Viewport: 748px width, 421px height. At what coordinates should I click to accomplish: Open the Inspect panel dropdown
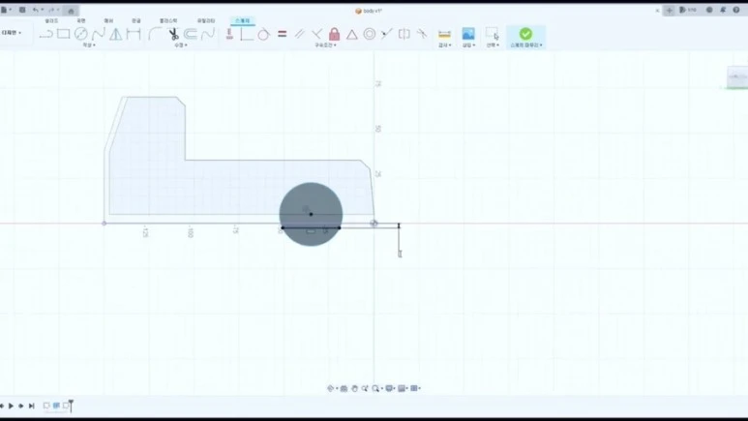tap(445, 45)
